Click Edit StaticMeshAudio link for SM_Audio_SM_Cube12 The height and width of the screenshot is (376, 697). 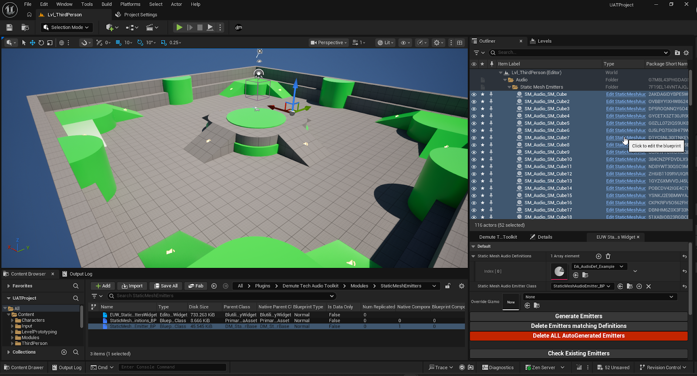point(626,174)
